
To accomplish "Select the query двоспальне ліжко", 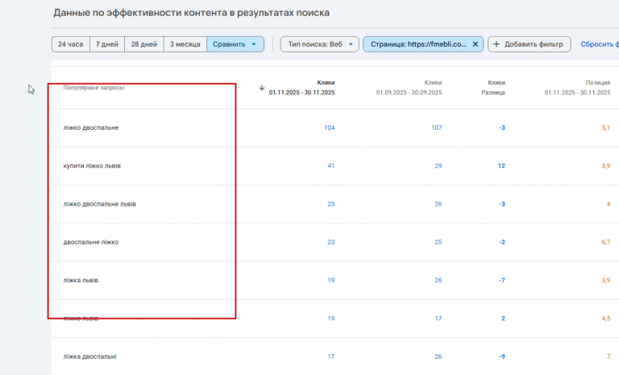I will point(91,242).
